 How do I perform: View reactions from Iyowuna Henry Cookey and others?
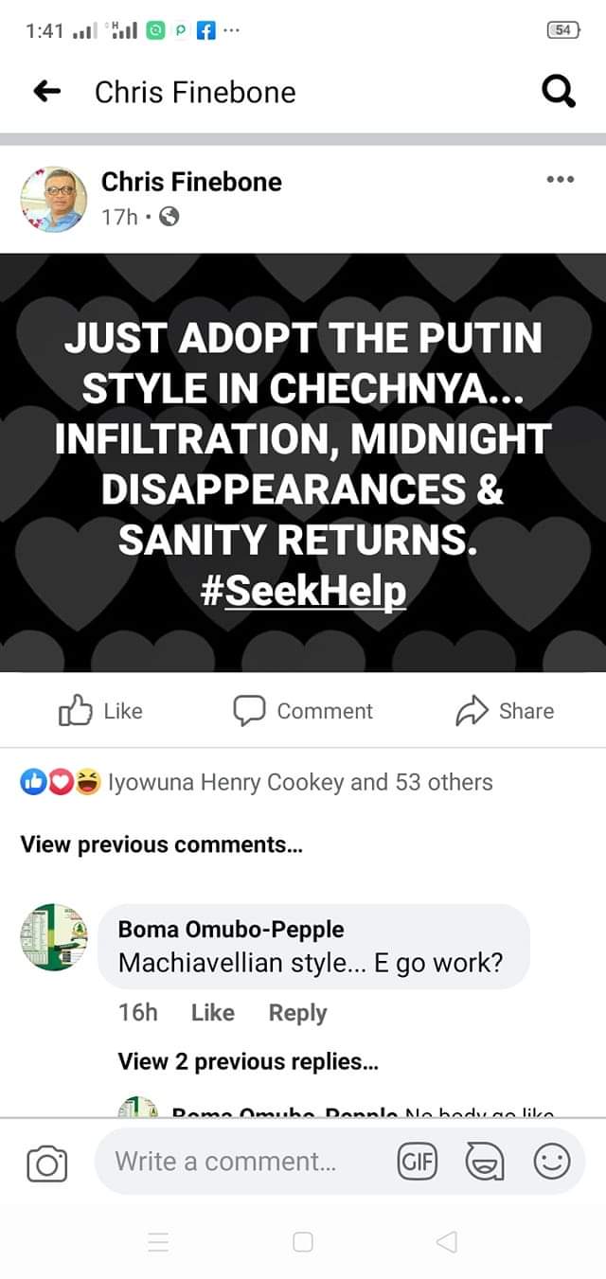(300, 783)
